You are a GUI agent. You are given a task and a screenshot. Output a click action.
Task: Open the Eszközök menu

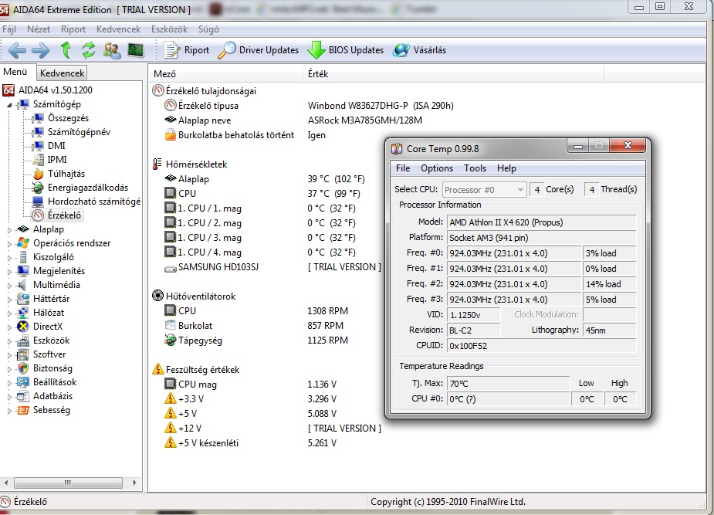[169, 29]
